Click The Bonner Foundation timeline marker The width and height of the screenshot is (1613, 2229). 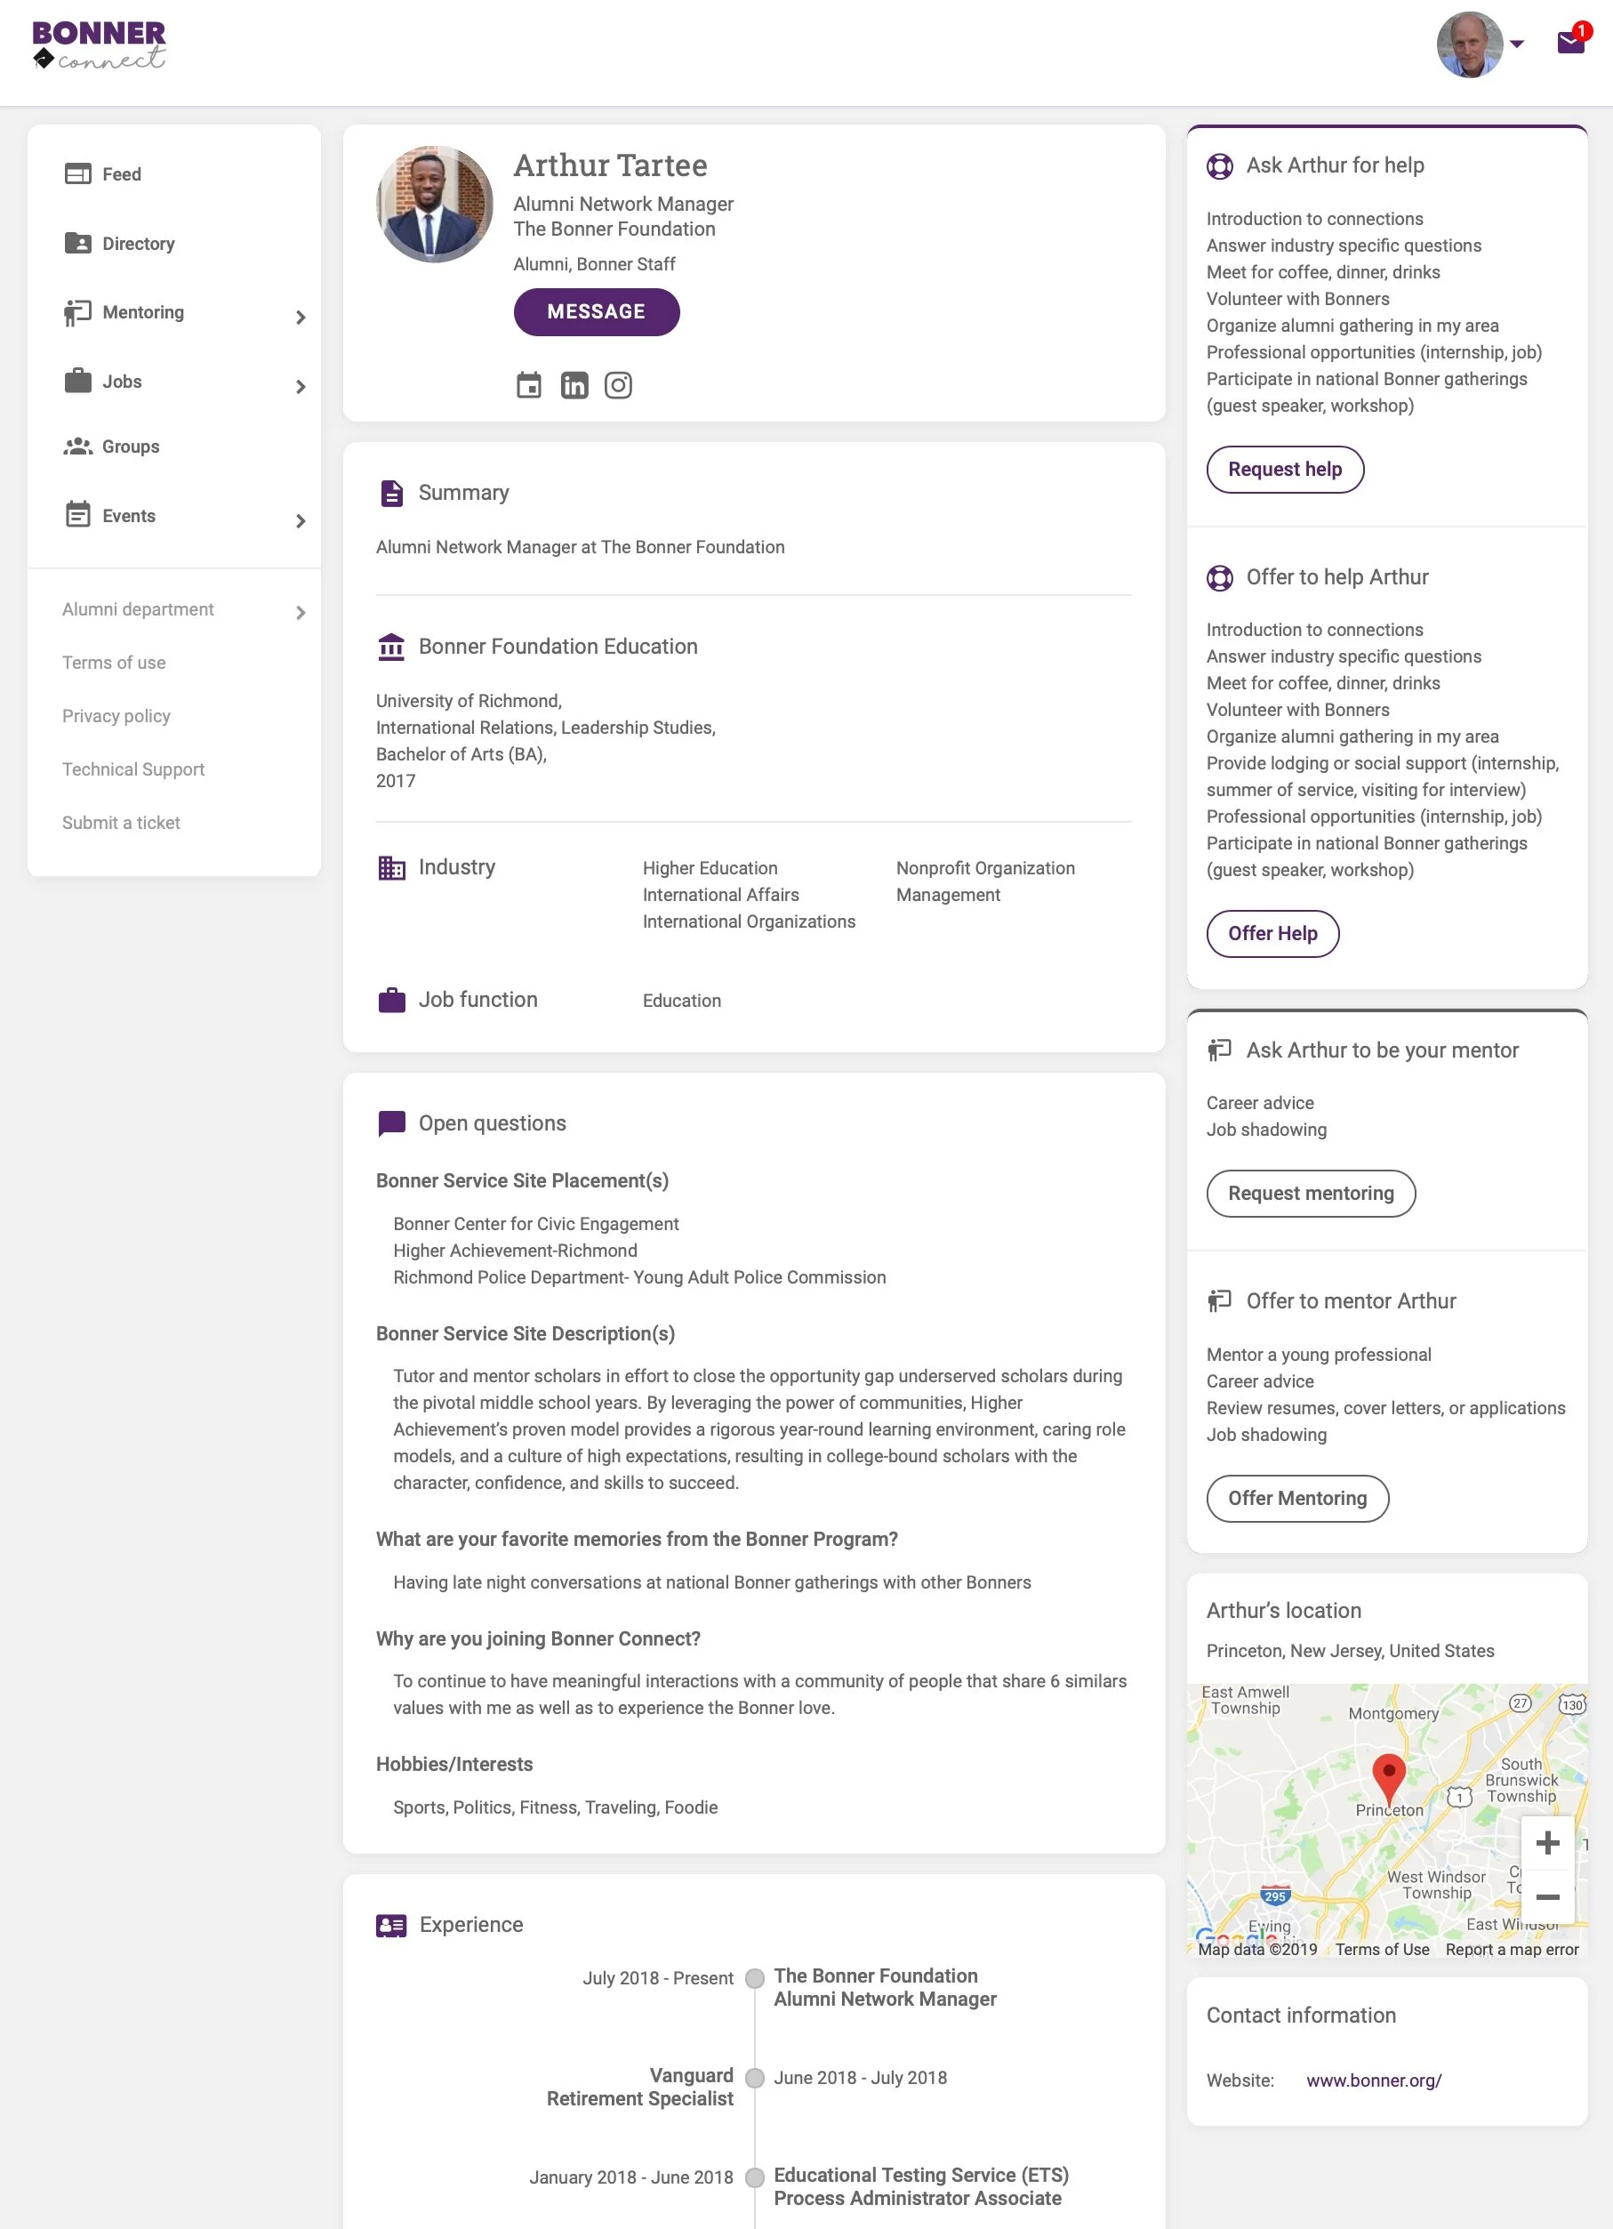[754, 1978]
